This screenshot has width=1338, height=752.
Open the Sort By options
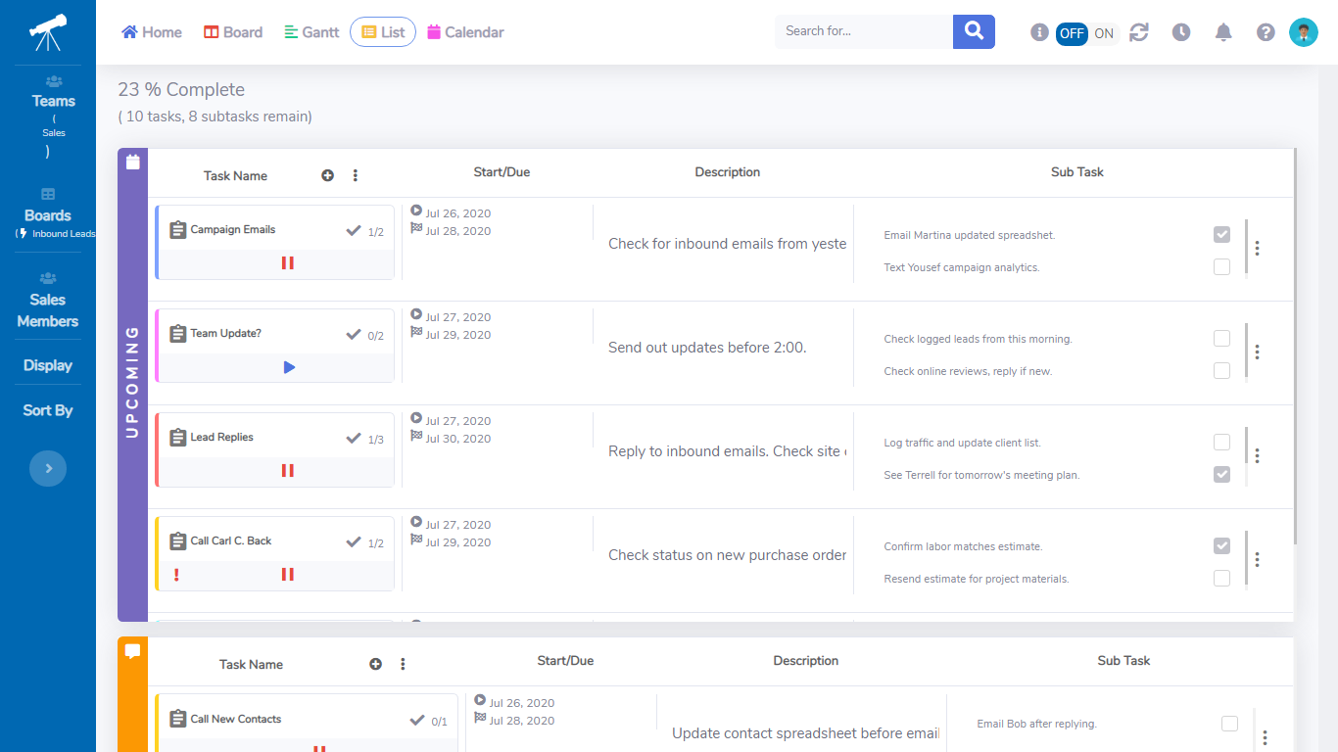[48, 410]
